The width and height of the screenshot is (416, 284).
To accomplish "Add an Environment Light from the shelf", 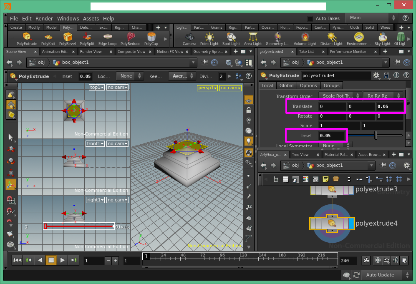I will coord(359,39).
